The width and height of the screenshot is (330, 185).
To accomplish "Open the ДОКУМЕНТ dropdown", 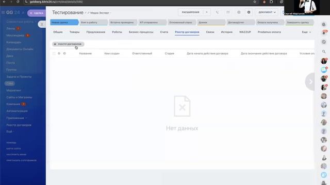I will 267,12.
